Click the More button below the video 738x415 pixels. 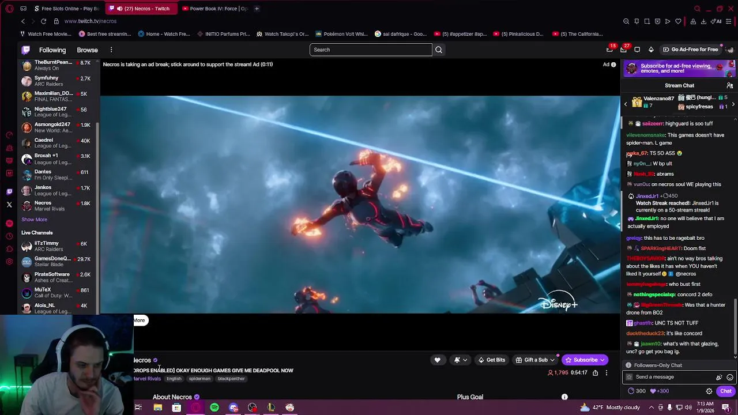[140, 320]
